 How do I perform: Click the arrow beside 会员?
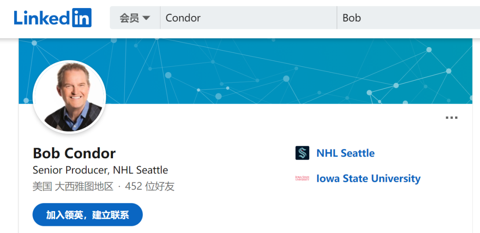pos(146,18)
